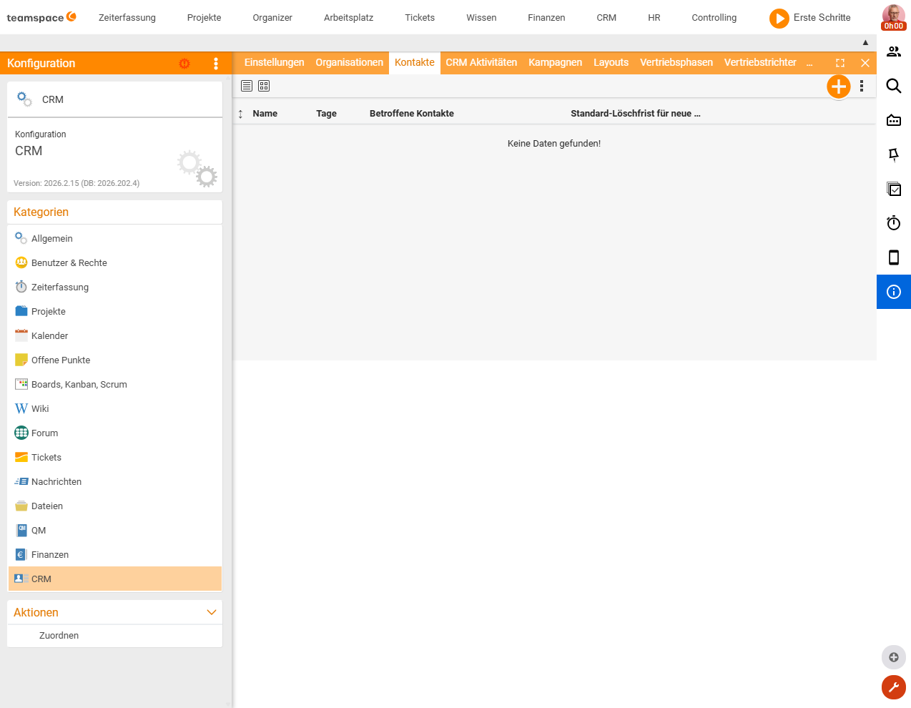
Task: Click the orange add entry plus button
Action: click(x=839, y=87)
